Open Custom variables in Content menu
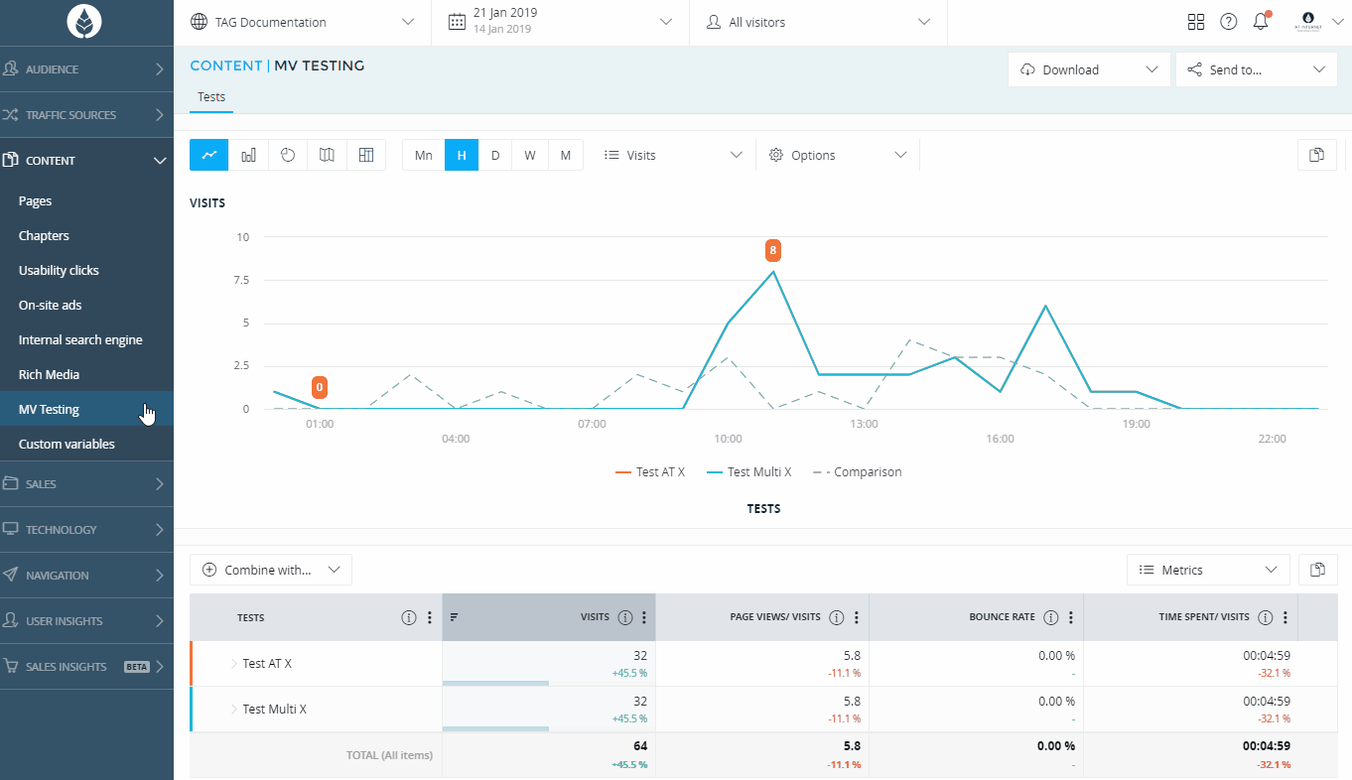1352x780 pixels. click(x=67, y=444)
